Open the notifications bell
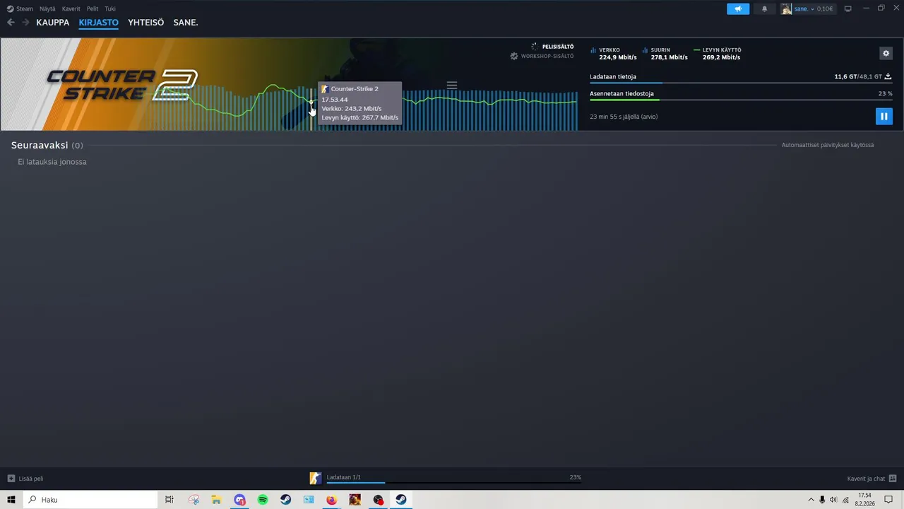 pos(764,8)
